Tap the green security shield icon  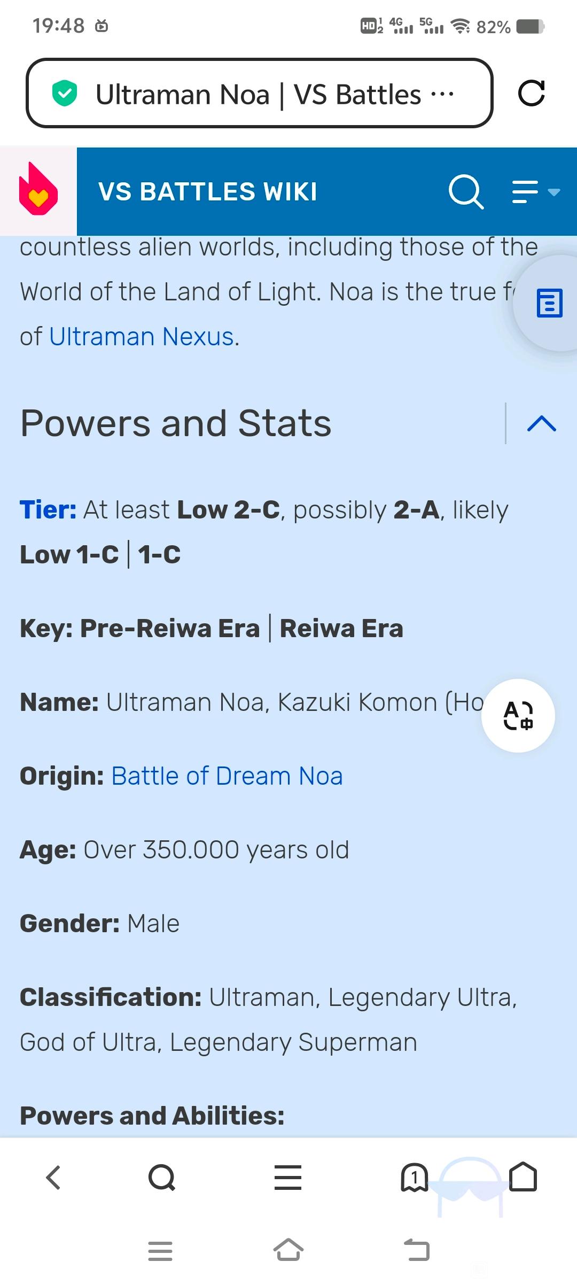pyautogui.click(x=65, y=93)
